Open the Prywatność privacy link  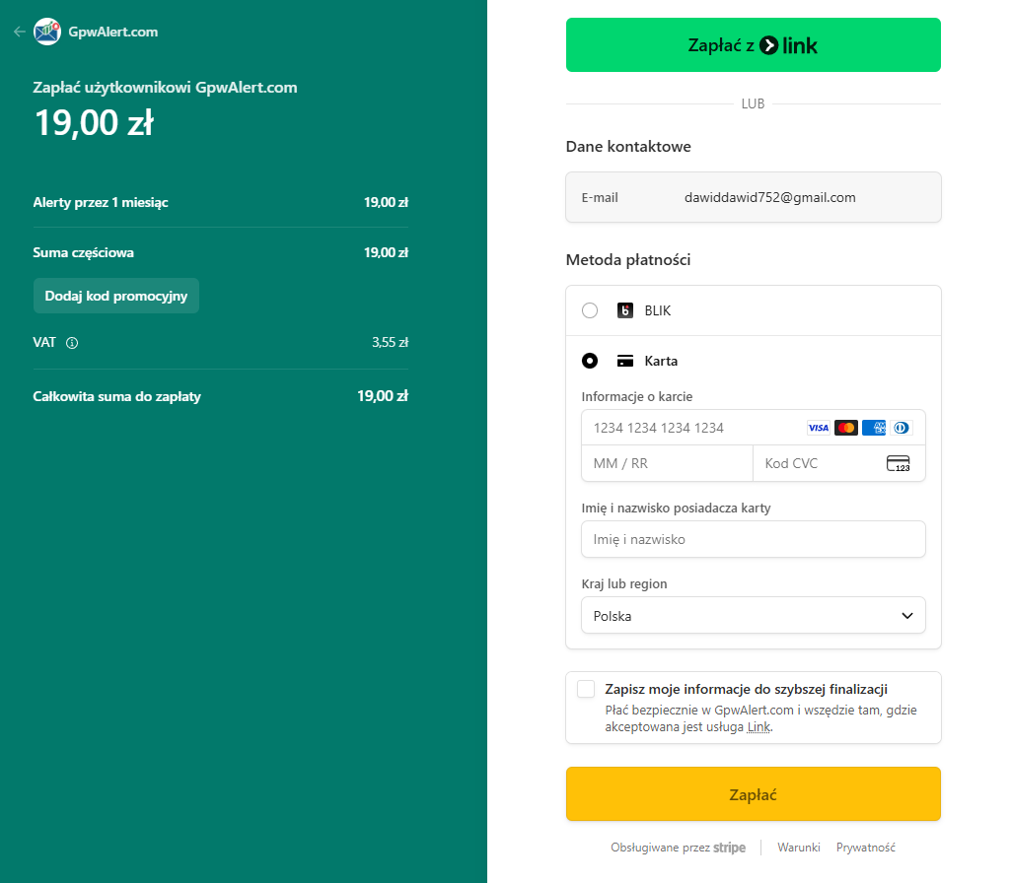point(865,848)
